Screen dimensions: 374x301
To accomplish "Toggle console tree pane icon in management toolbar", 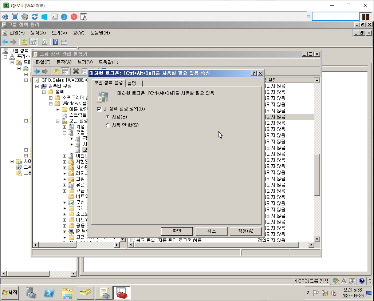I will pos(34,42).
